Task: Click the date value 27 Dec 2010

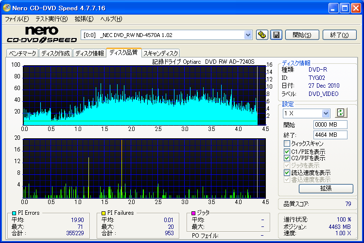Action: click(324, 86)
